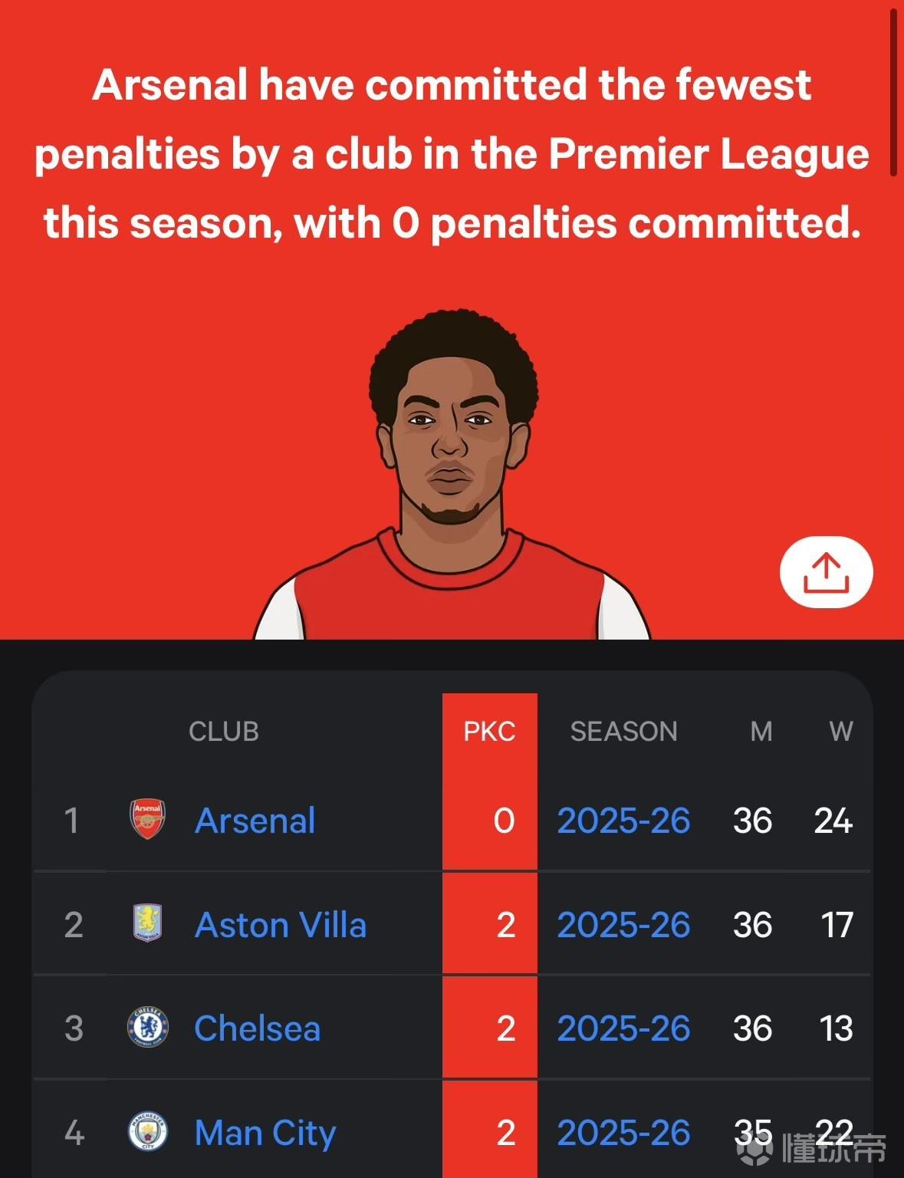Select the SEASON column header

[x=623, y=731]
